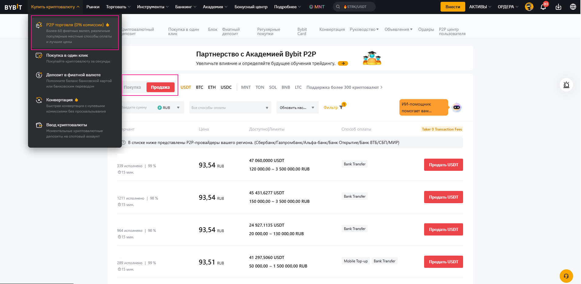Switch to the Покупка toggle
Image resolution: width=581 pixels, height=284 pixels.
(133, 87)
